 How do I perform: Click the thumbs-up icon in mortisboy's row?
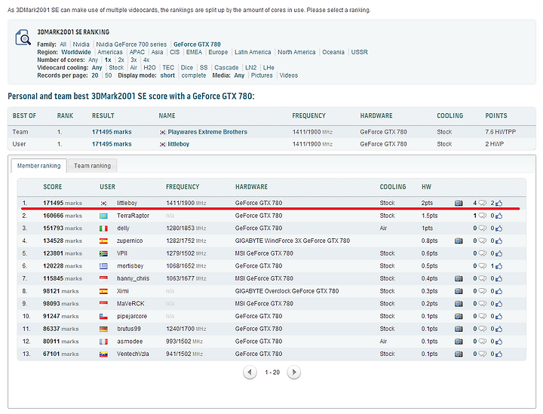tap(499, 266)
